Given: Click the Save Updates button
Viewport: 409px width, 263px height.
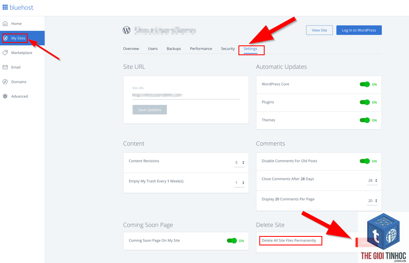Looking at the screenshot, I should 149,110.
